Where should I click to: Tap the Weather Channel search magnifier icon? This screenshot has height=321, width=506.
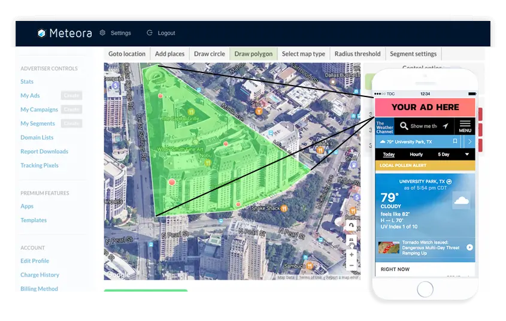(x=404, y=126)
